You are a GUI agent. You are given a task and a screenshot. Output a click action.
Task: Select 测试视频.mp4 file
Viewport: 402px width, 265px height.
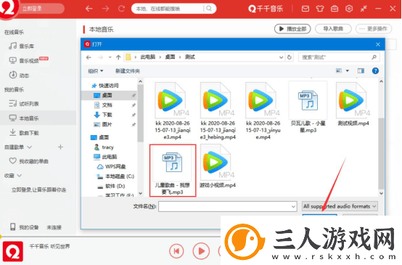point(353,104)
